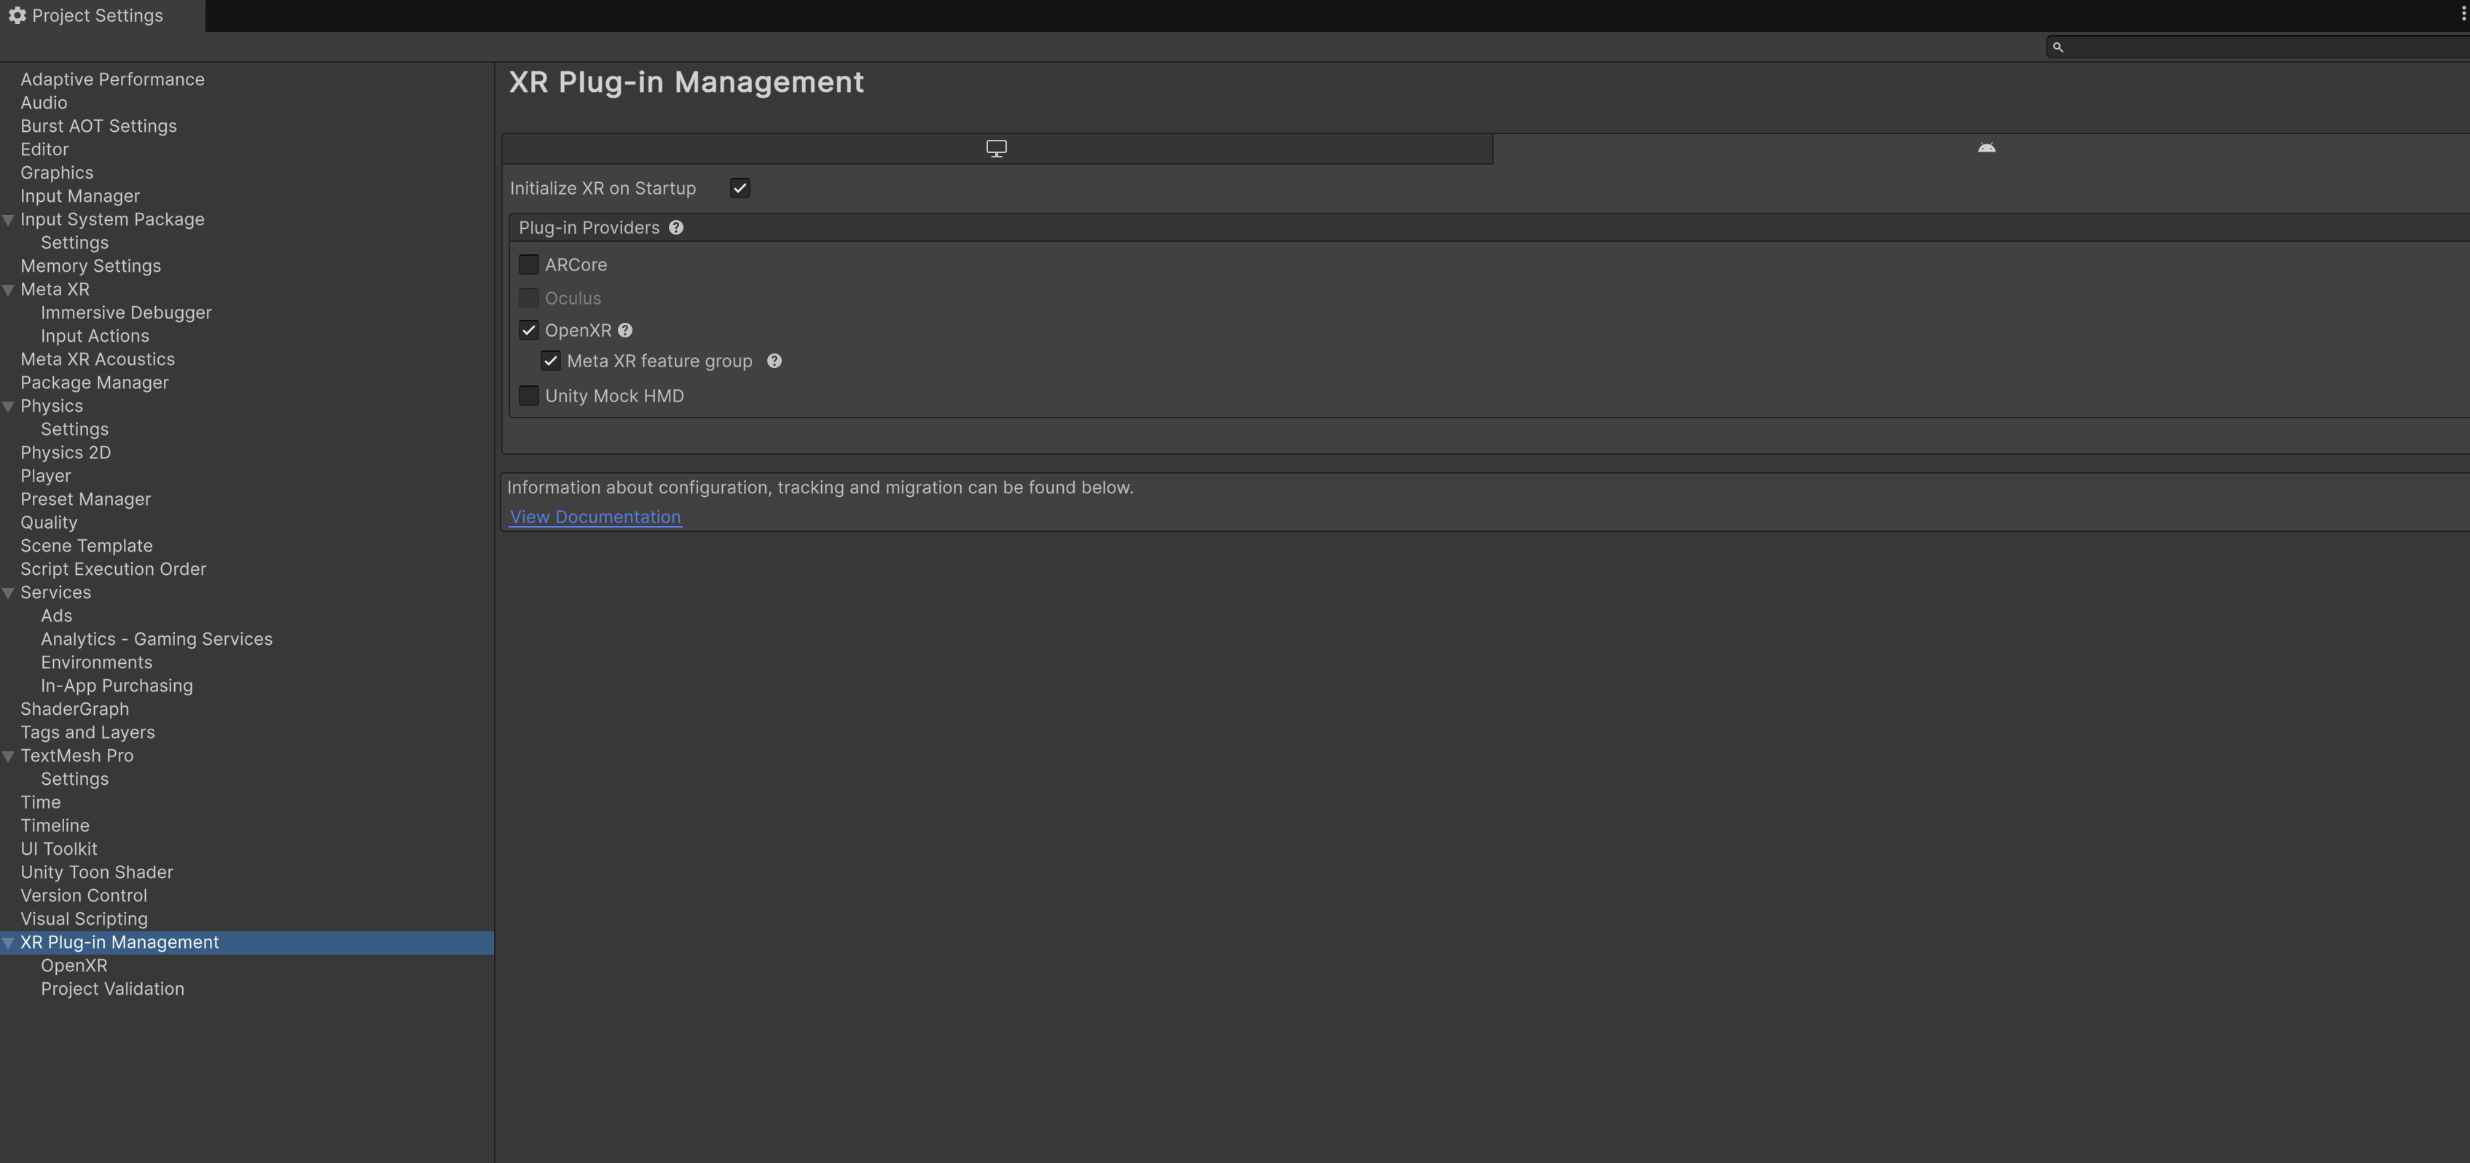Click the help icon beside OpenXR
The image size is (2470, 1163).
tap(625, 330)
